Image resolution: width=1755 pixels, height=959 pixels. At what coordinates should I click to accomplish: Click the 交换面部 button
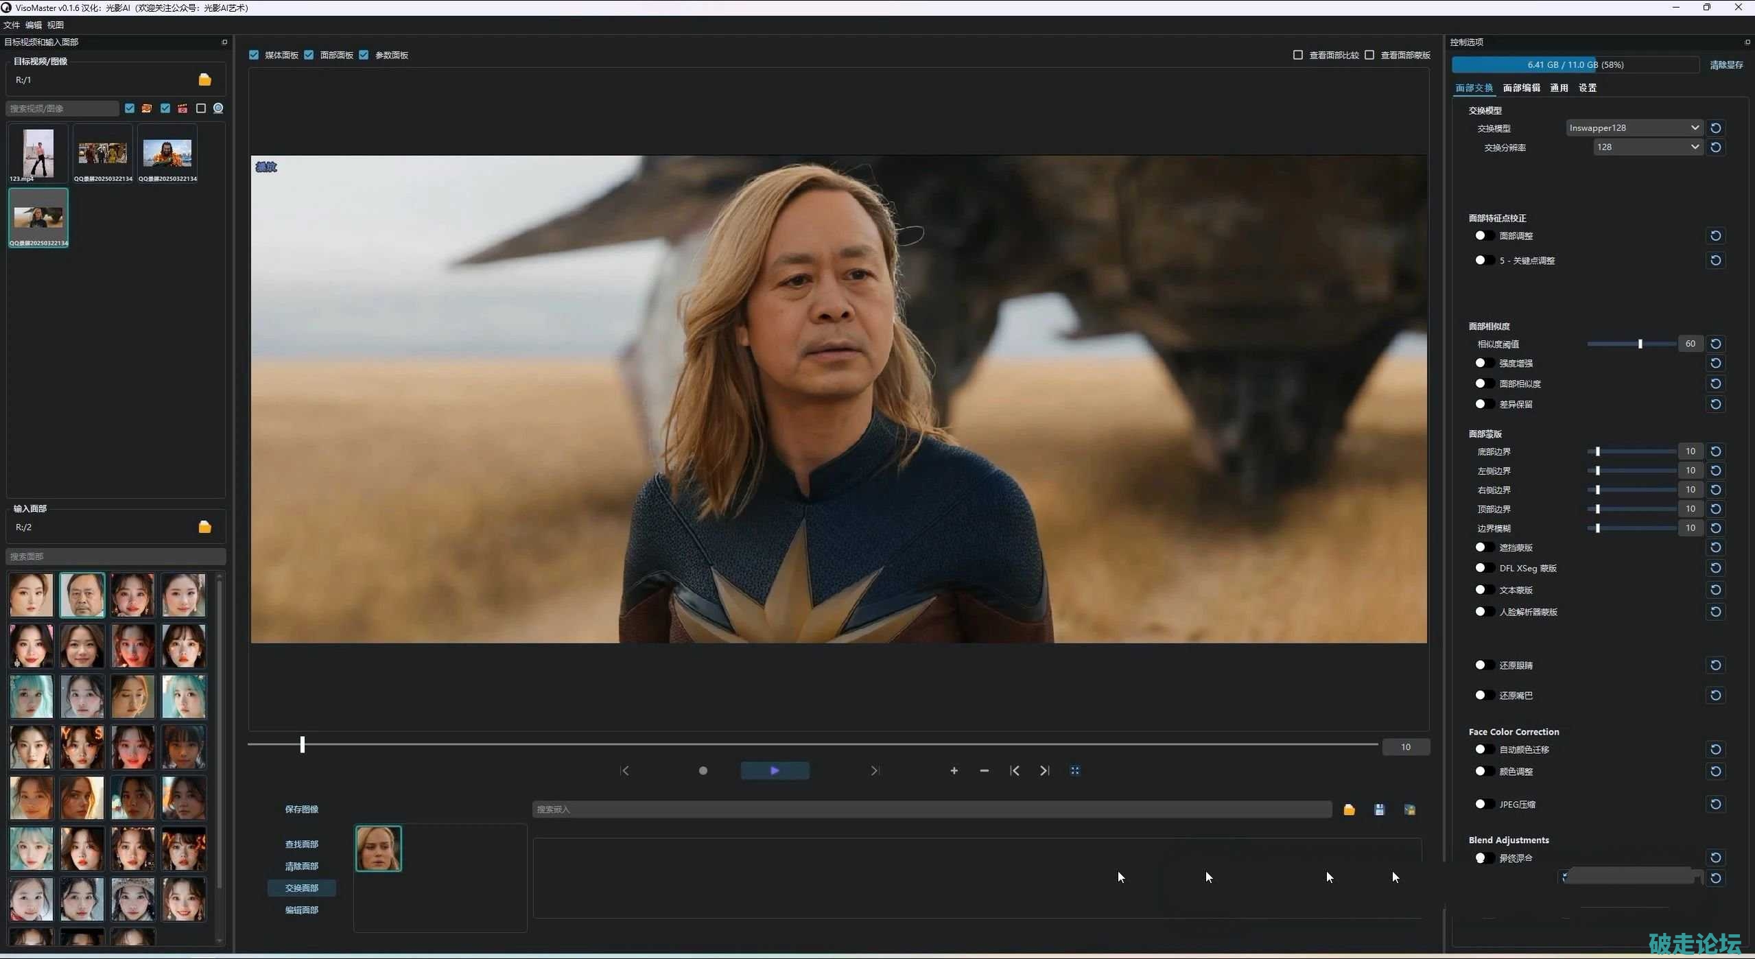(x=302, y=888)
